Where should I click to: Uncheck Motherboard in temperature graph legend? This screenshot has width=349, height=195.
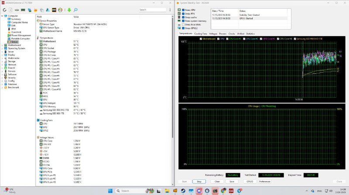(x=201, y=39)
